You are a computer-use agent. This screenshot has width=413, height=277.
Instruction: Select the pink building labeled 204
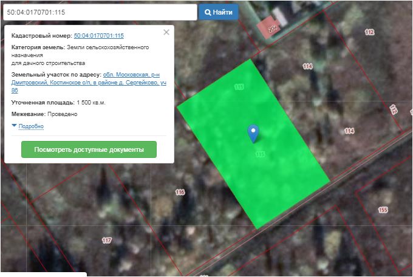click(x=267, y=28)
